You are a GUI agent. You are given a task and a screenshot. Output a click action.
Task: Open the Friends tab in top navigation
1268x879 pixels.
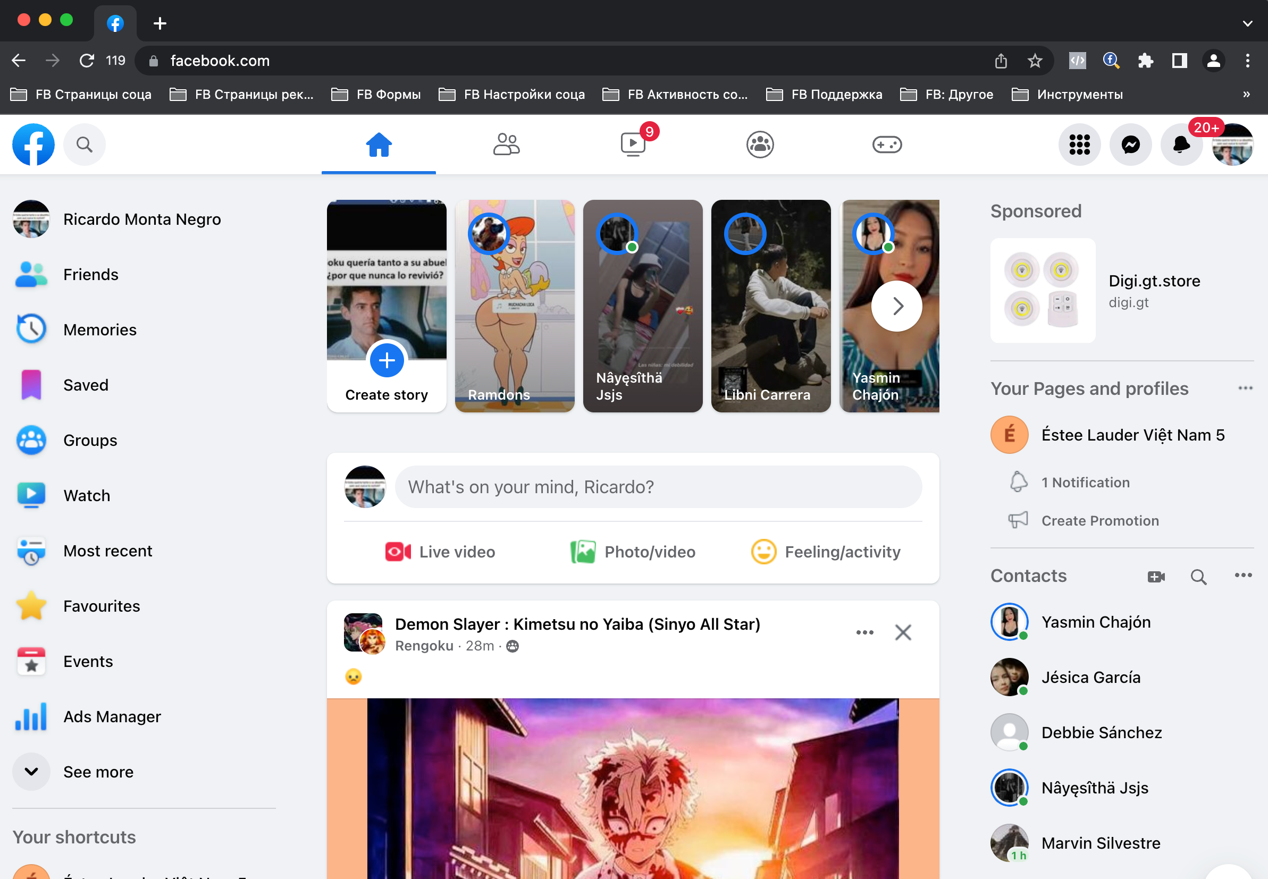pos(506,145)
